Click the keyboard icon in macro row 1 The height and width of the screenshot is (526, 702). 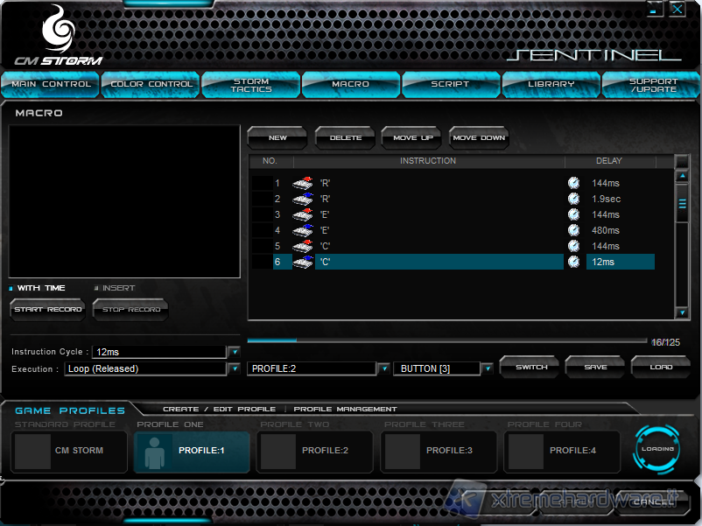(302, 183)
